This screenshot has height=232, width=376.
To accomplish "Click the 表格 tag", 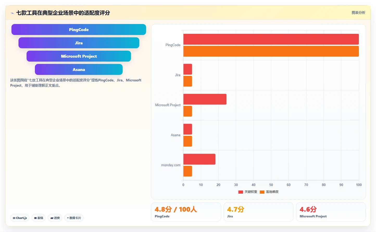I will (39, 218).
